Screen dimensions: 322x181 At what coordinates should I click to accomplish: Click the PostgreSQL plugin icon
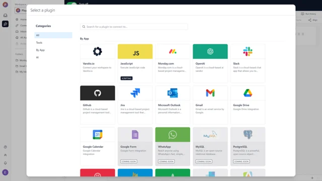(248, 135)
